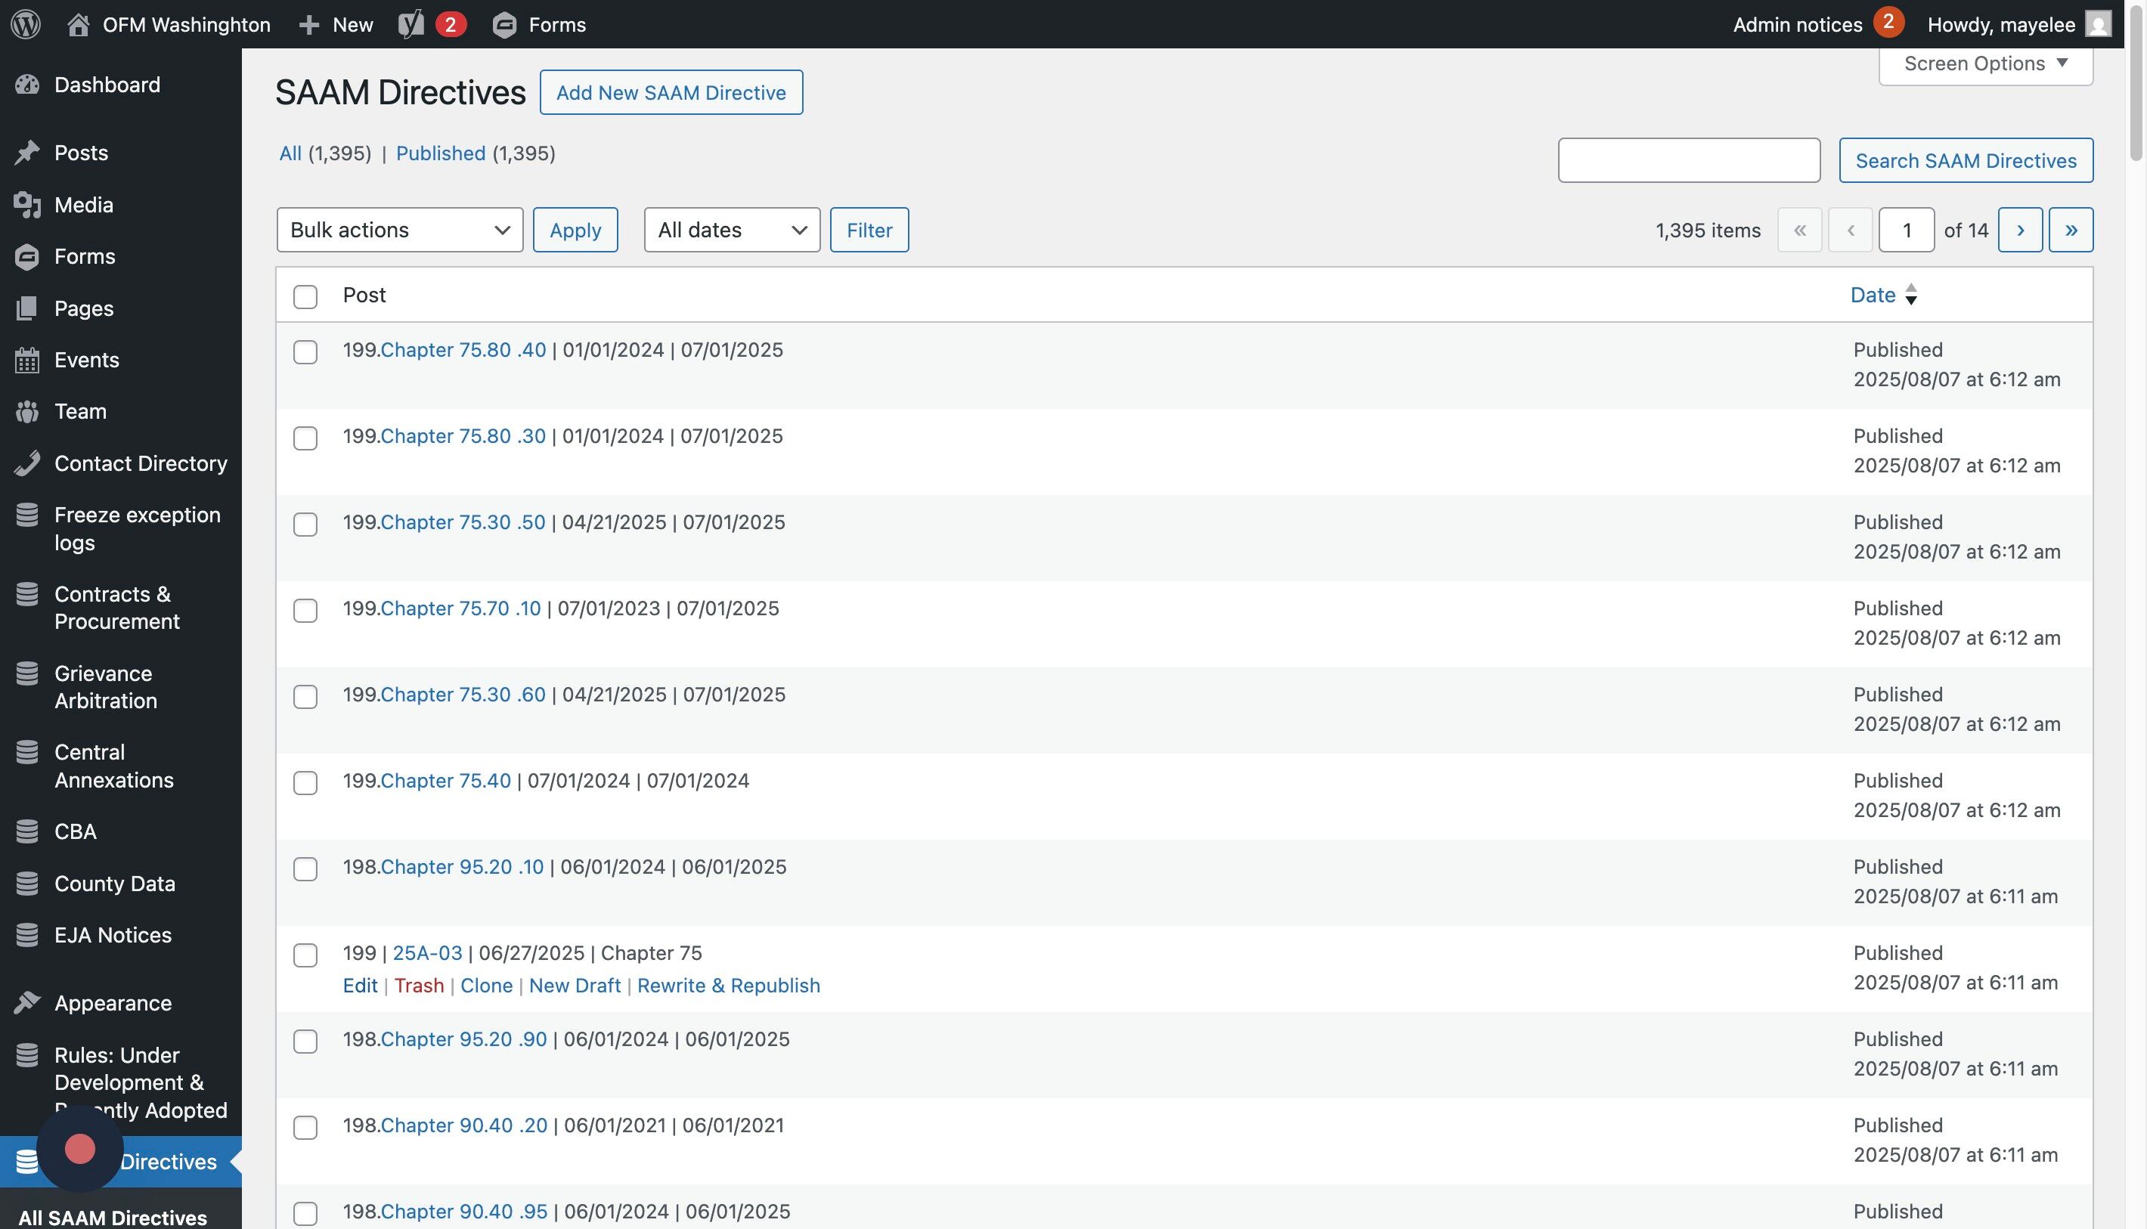Expand the All dates filter dropdown

731,230
